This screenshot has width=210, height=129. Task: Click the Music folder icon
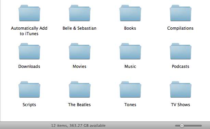[x=130, y=51]
